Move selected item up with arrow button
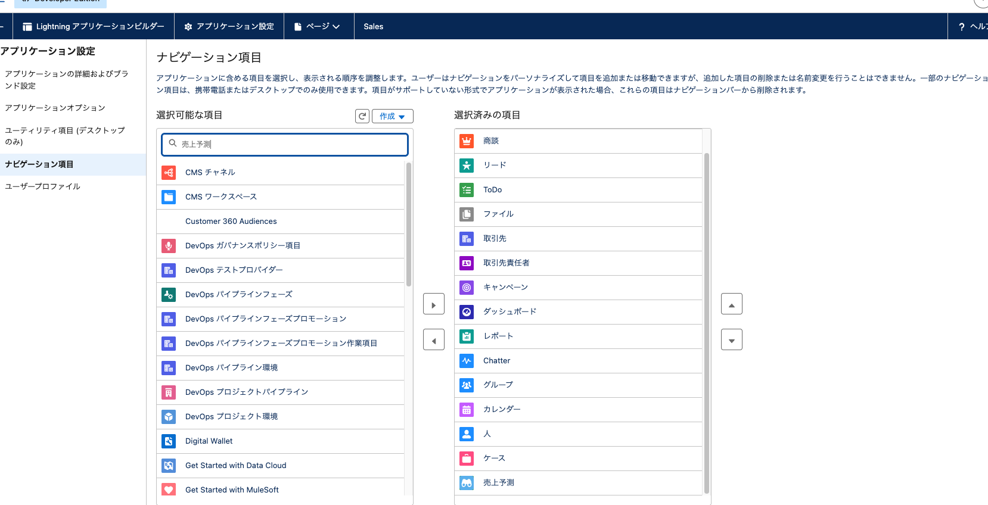The image size is (988, 505). 732,304
